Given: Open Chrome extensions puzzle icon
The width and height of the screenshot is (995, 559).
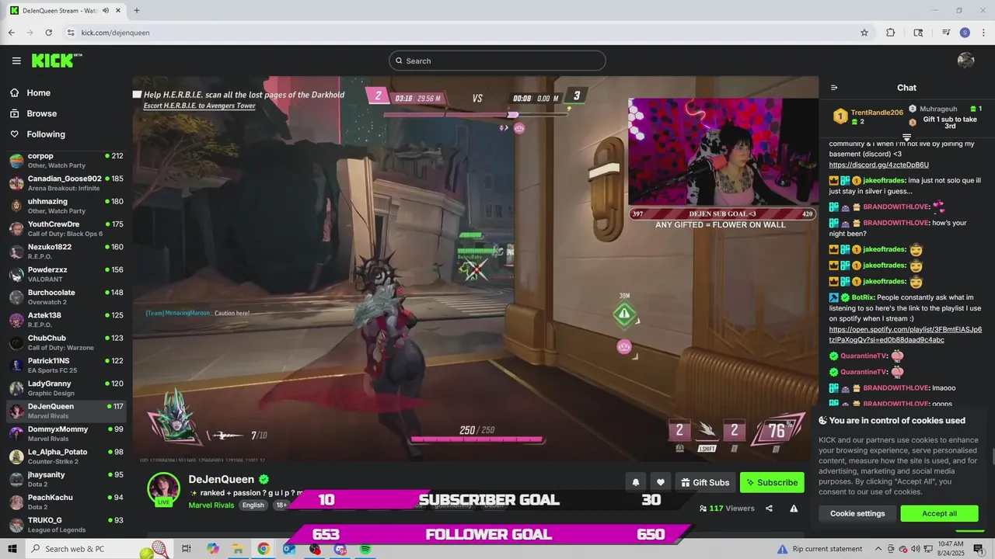Looking at the screenshot, I should [x=891, y=33].
